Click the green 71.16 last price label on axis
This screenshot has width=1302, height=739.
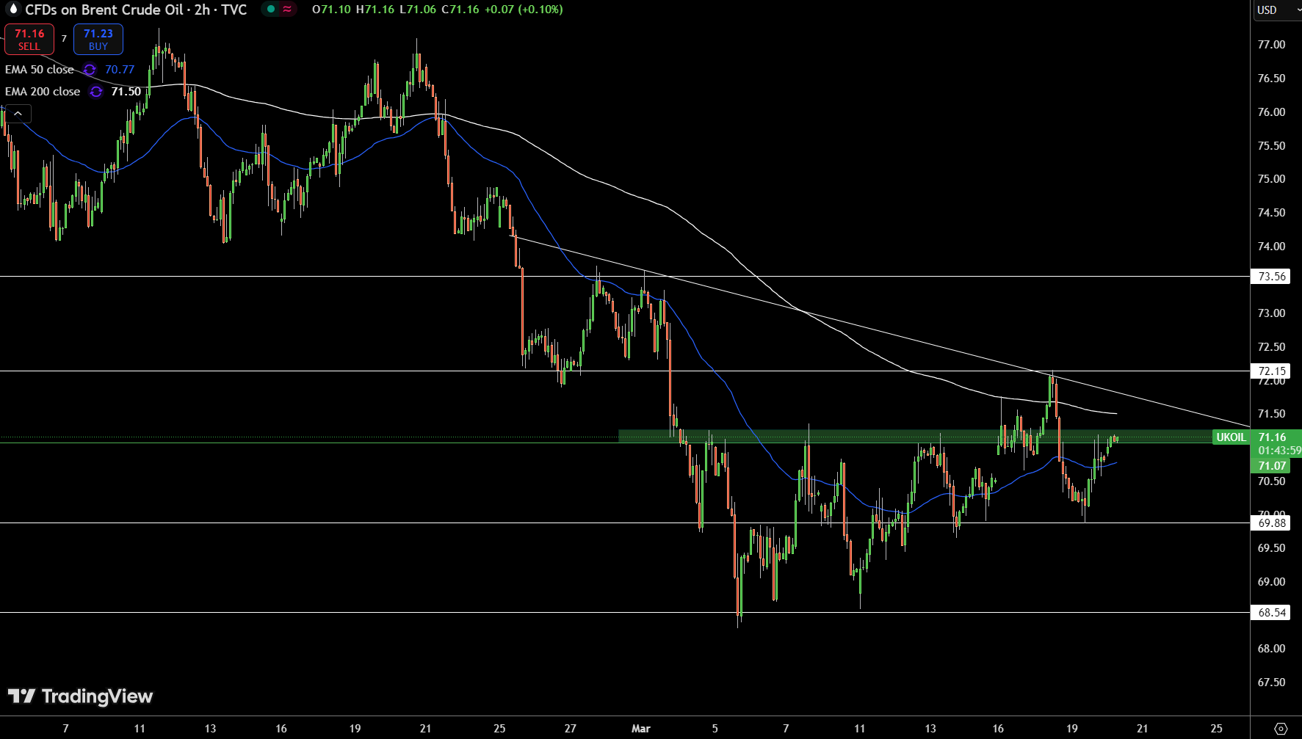pos(1272,437)
